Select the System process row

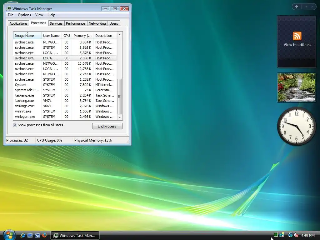pos(65,85)
